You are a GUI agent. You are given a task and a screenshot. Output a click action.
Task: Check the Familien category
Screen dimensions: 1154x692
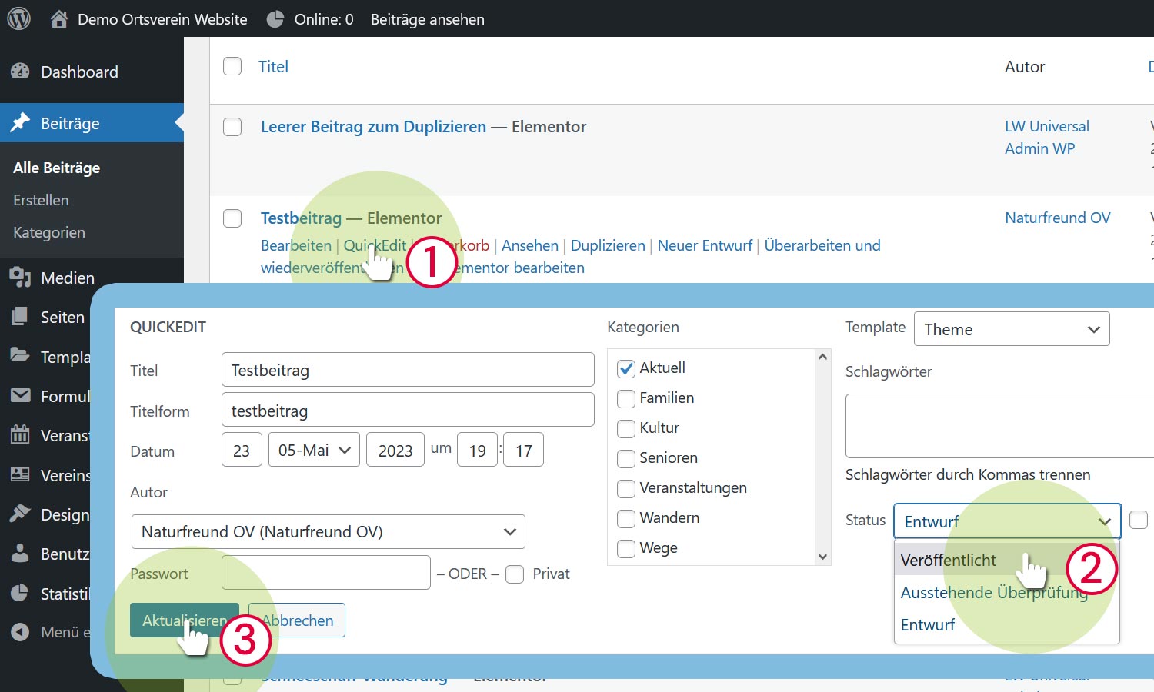(x=626, y=398)
